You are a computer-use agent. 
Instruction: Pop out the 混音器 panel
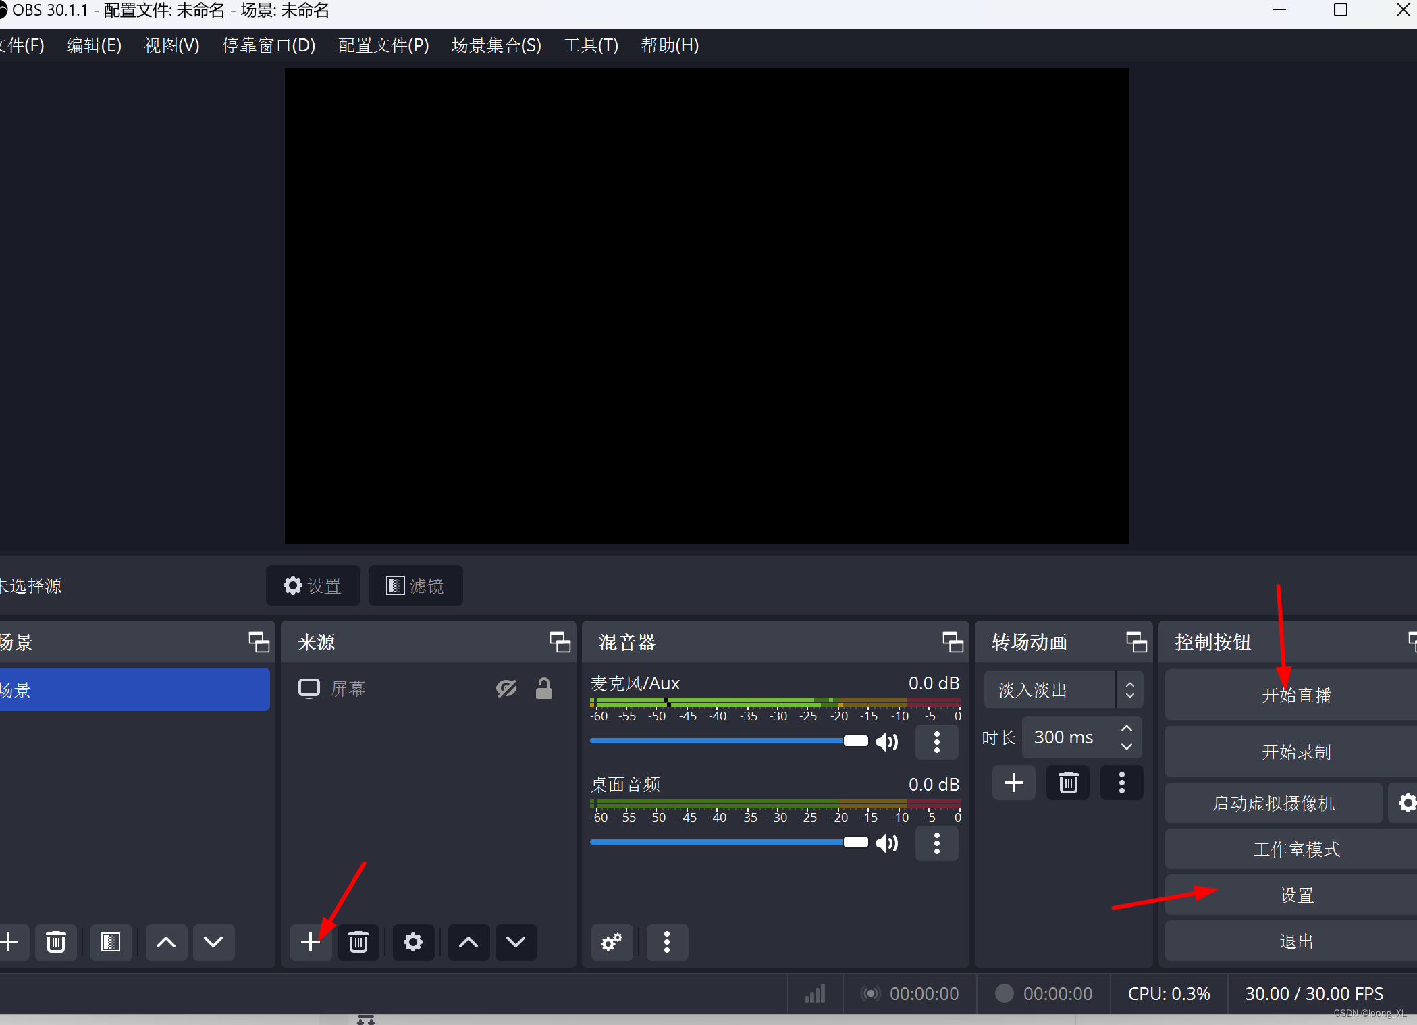(952, 642)
